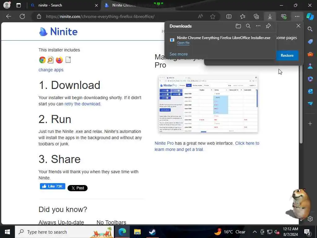The height and width of the screenshot is (238, 317).
Task: Click the taskbar search box
Action: [x=64, y=232]
